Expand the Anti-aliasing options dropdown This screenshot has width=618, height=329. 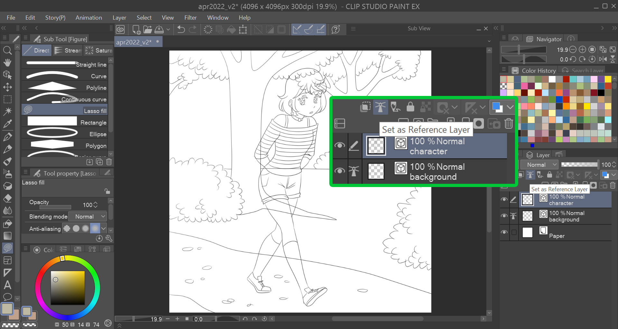(103, 229)
